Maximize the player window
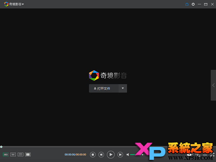 pyautogui.click(x=206, y=4)
